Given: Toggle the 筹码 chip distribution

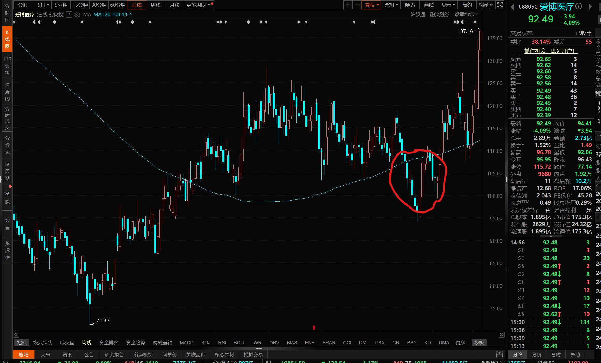Looking at the screenshot, I should tap(410, 5).
